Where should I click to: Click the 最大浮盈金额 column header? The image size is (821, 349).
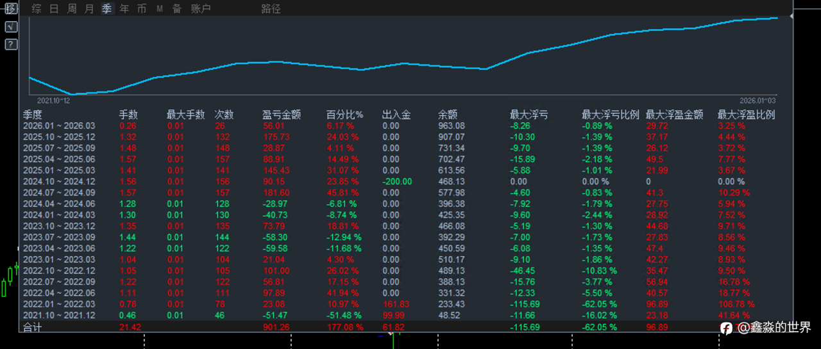[x=674, y=115]
